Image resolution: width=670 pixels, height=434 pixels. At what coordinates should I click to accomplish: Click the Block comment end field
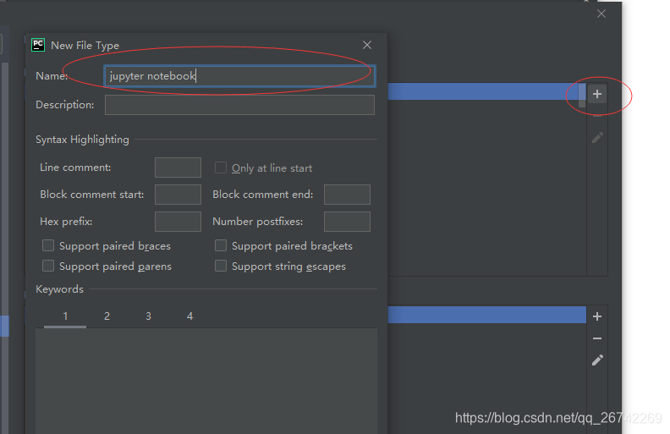[347, 195]
